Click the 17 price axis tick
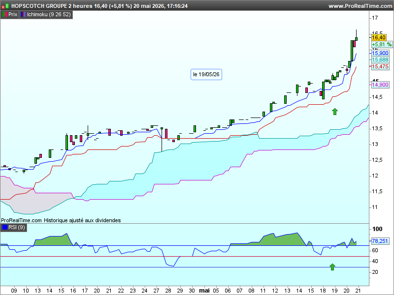The height and width of the screenshot is (295, 394). coord(375,18)
